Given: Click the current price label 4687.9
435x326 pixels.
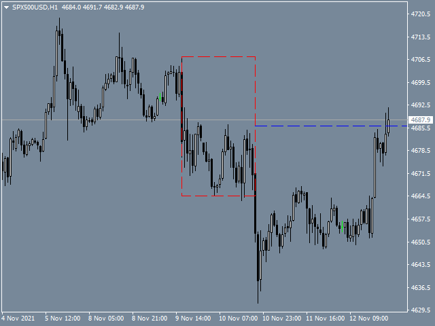Looking at the screenshot, I should tap(421, 120).
